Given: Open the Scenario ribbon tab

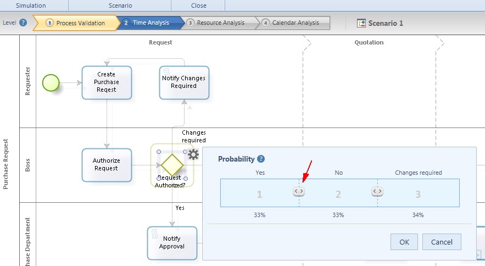Looking at the screenshot, I should 120,5.
